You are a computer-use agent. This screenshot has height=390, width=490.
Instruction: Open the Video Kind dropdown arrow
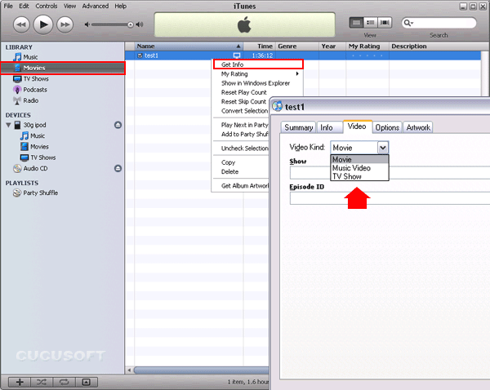click(382, 148)
